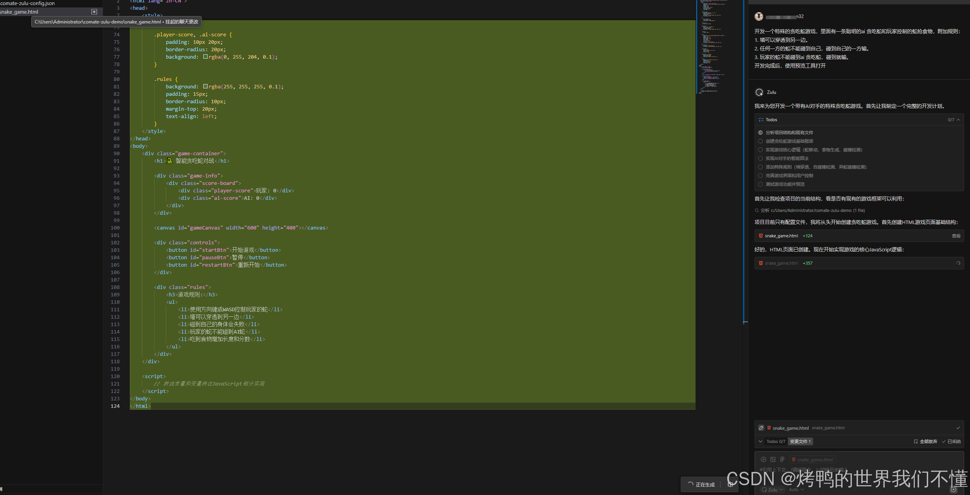Open the Zulu agent dropdown
This screenshot has width=970, height=495.
point(773,490)
